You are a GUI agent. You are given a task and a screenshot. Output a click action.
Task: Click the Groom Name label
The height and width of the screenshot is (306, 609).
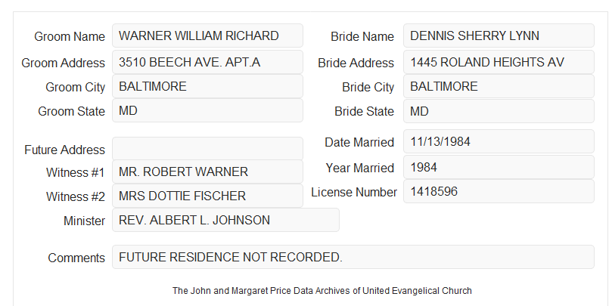coord(70,36)
